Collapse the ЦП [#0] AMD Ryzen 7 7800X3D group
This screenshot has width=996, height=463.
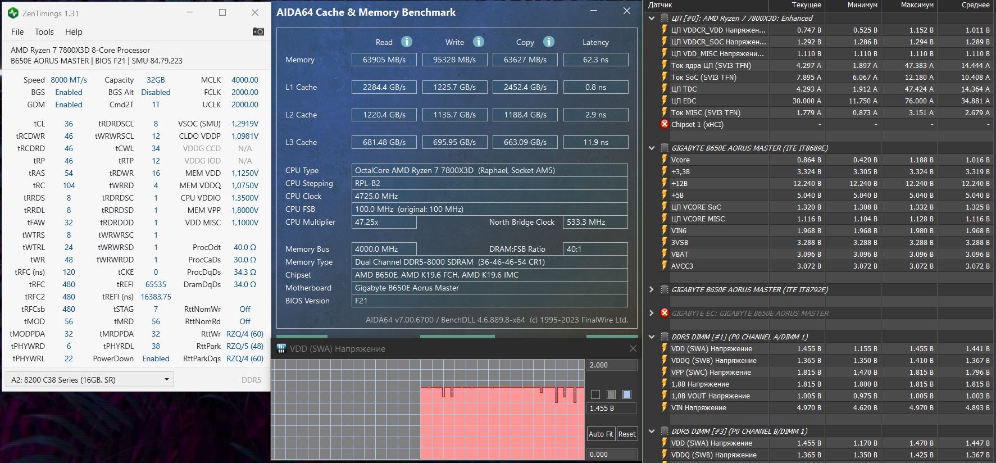[652, 18]
